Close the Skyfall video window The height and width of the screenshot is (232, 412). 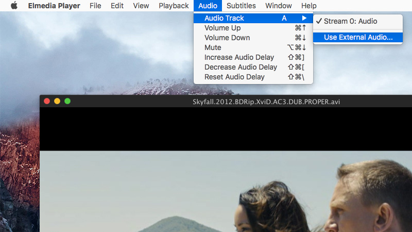click(x=47, y=101)
